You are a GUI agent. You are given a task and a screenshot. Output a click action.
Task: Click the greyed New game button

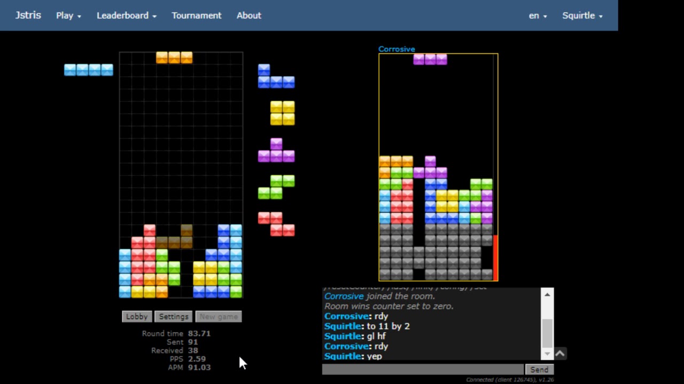[219, 316]
